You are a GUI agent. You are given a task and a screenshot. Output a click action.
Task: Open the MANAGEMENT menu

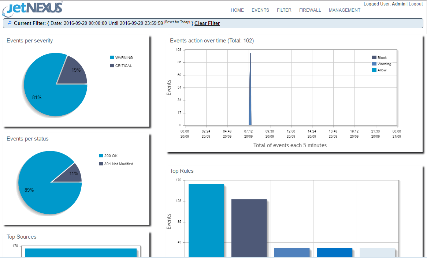point(345,10)
